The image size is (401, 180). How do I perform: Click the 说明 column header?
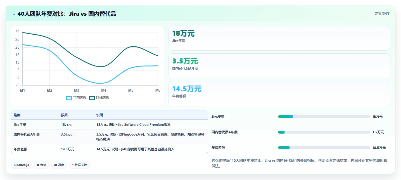[x=100, y=115]
